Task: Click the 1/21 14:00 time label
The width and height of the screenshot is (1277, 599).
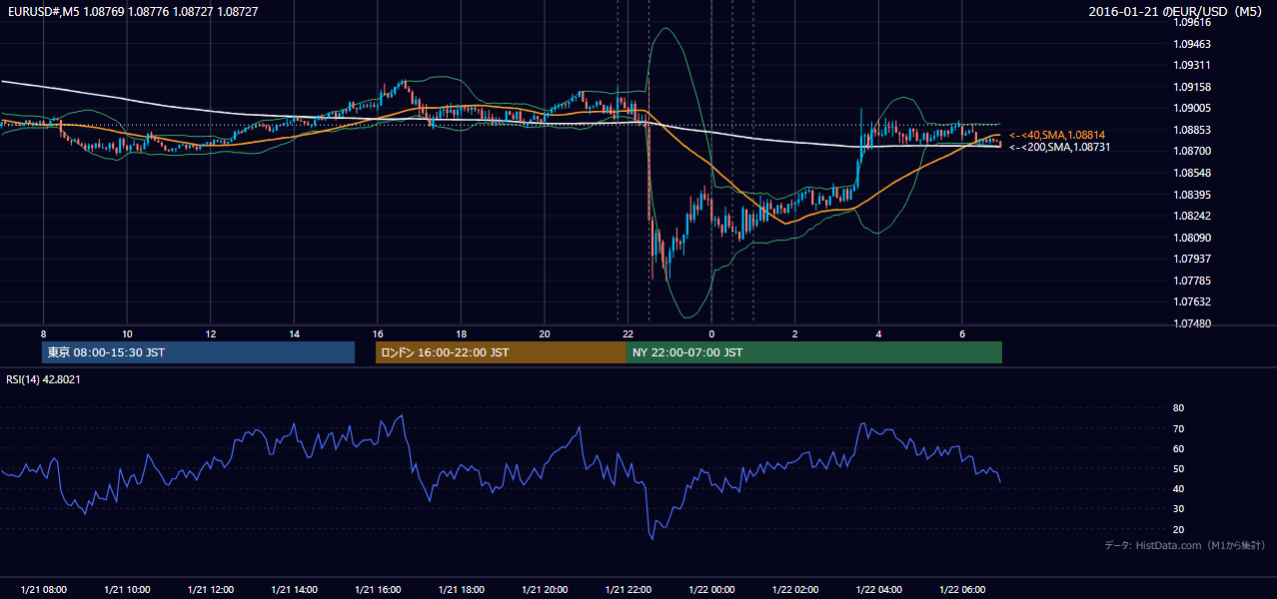Action: pos(294,590)
